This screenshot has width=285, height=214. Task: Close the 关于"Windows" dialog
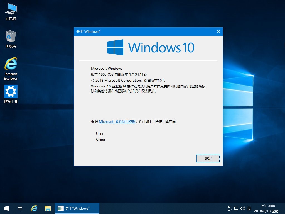[218, 32]
